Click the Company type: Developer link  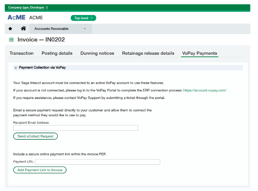pos(26,8)
